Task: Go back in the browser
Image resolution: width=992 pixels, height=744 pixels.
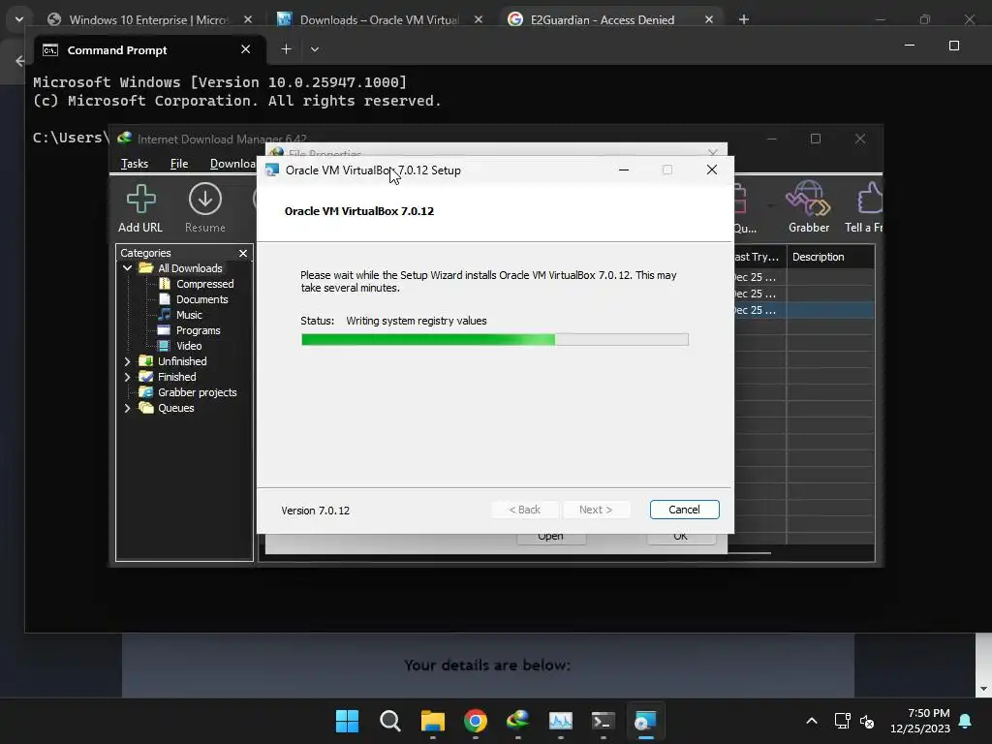Action: [x=20, y=61]
